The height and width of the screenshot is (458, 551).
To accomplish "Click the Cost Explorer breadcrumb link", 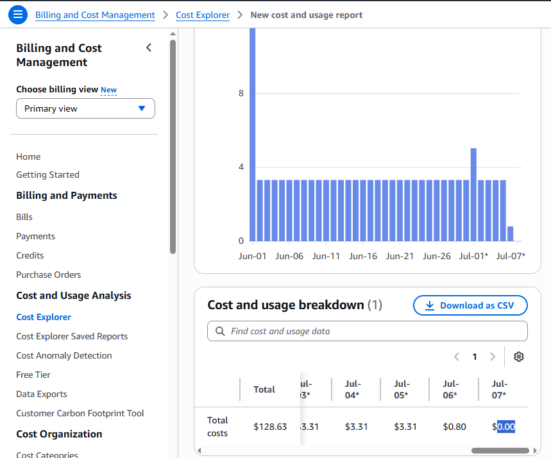I will [x=203, y=15].
